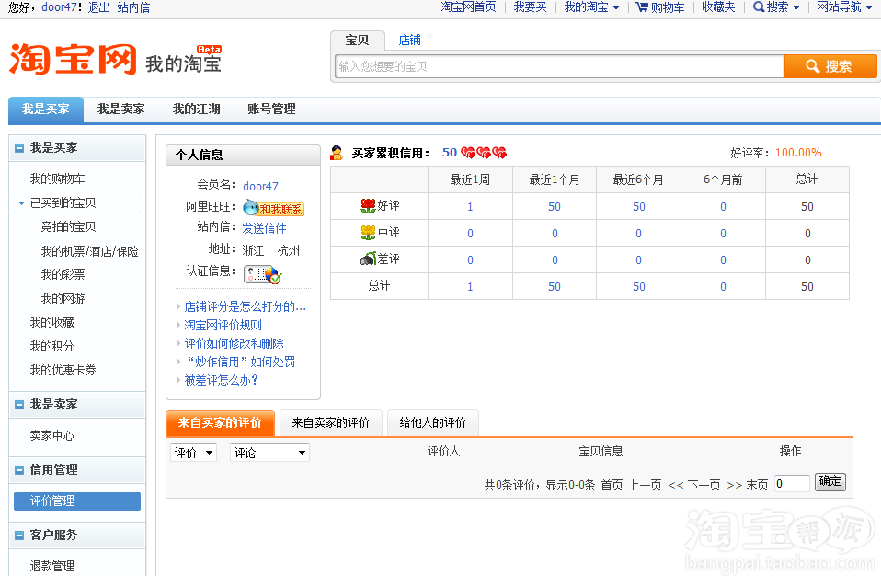Click the ID certification badge icon

(x=262, y=274)
